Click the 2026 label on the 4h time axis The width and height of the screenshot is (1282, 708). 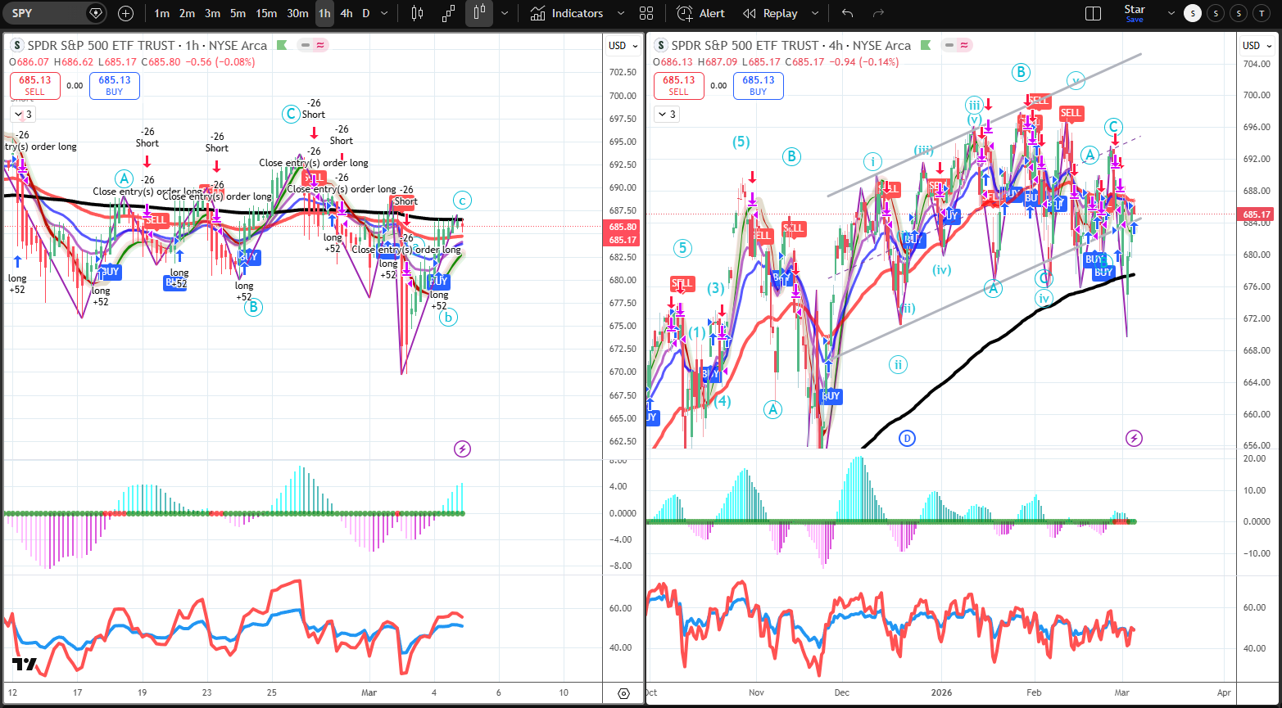[940, 692]
